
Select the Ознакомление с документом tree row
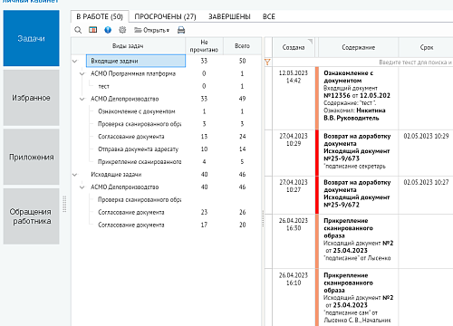point(166,111)
